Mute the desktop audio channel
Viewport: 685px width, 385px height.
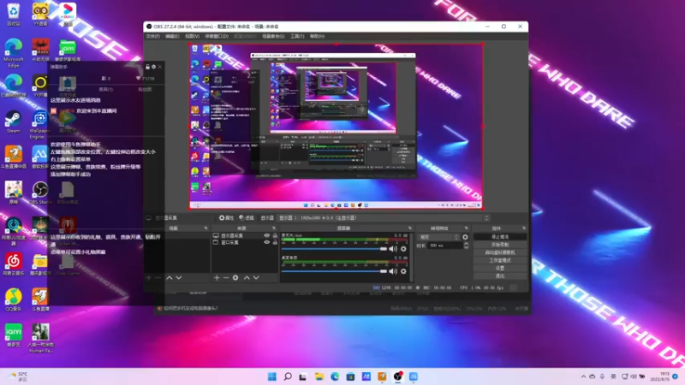[x=393, y=271]
